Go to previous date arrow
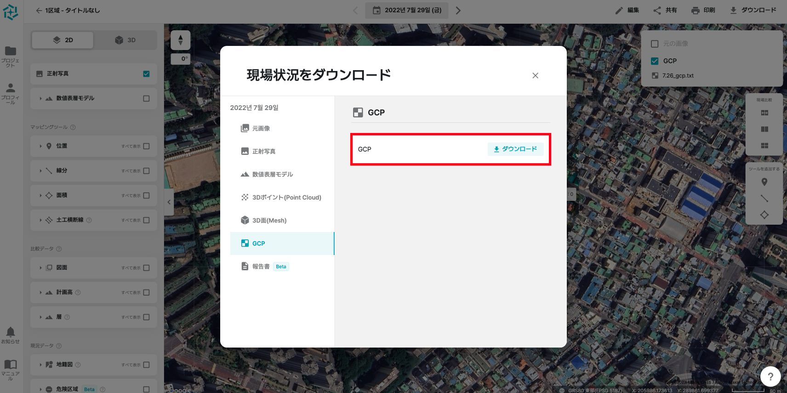This screenshot has width=787, height=393. pos(355,11)
